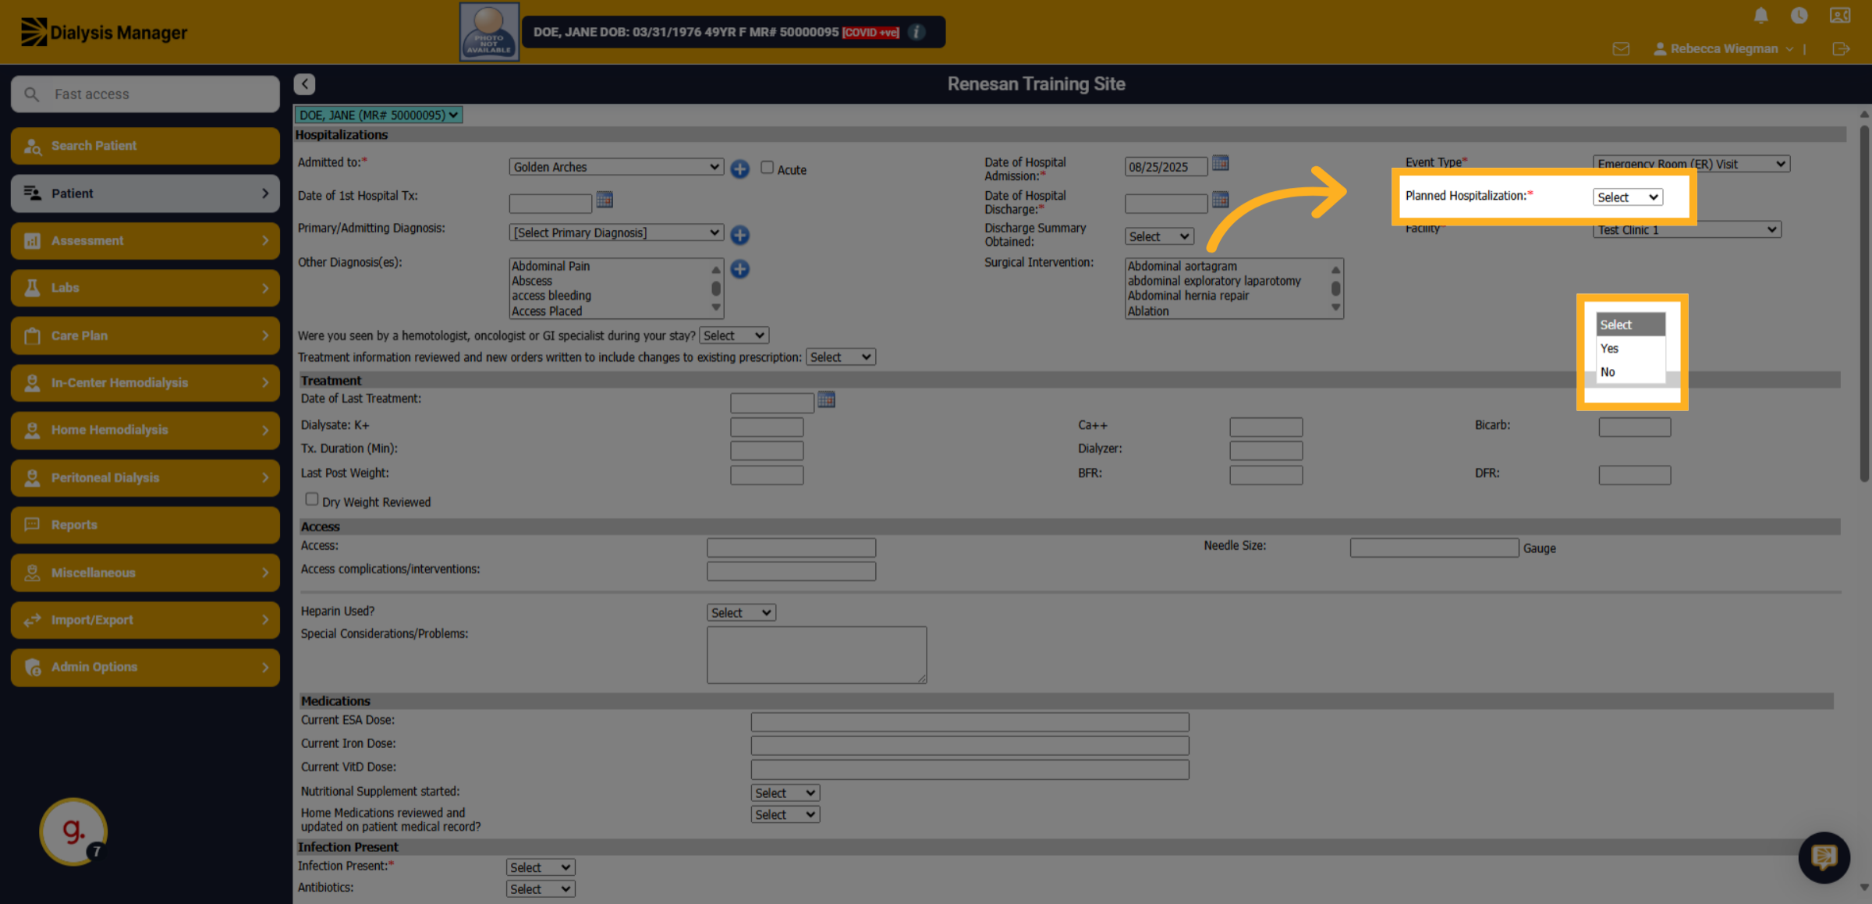Open the Planned Hospitalization dropdown
Screen dimensions: 1872x904
pos(1627,197)
